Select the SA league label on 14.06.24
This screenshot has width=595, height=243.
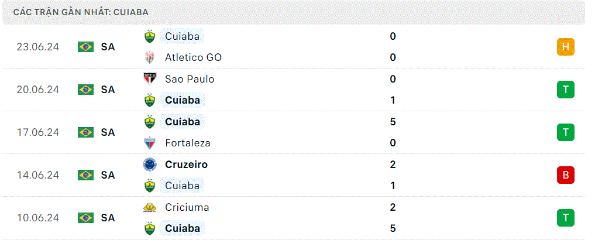(x=108, y=175)
